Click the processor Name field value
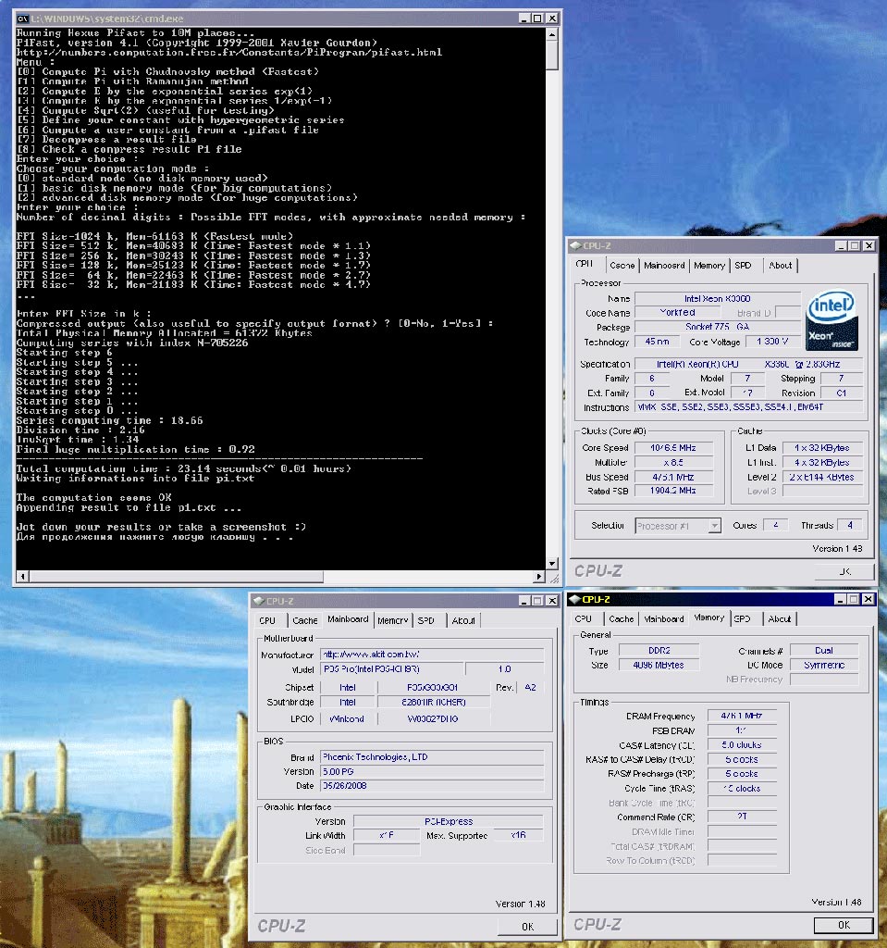 [717, 299]
